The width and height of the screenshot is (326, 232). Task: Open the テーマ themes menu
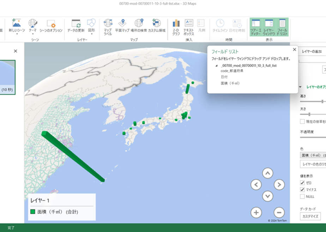coord(33,26)
